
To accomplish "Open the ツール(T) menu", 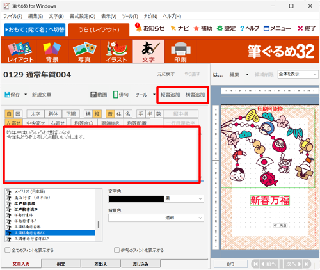I will tap(130, 16).
